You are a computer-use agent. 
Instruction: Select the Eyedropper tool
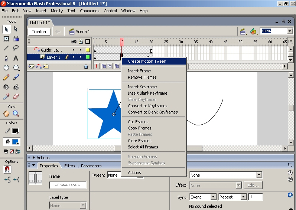pyautogui.click(x=6, y=97)
